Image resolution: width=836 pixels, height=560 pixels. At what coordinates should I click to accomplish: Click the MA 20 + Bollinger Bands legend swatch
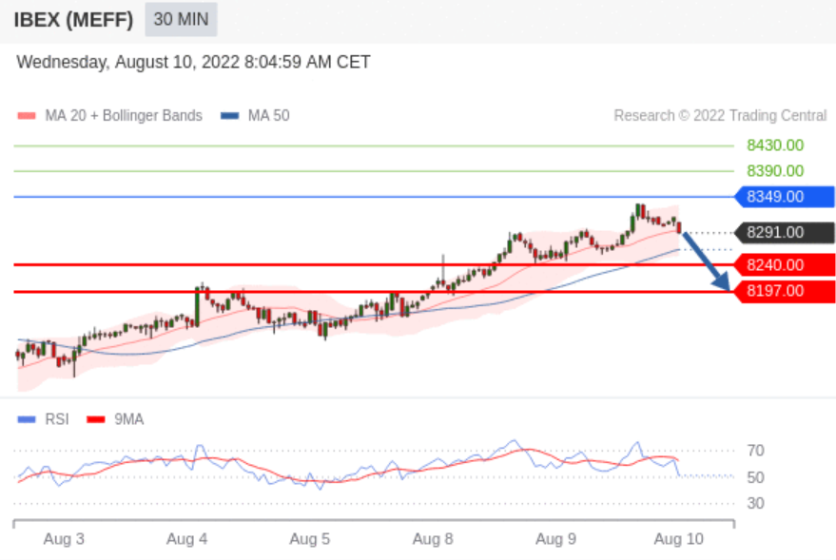pyautogui.click(x=27, y=116)
